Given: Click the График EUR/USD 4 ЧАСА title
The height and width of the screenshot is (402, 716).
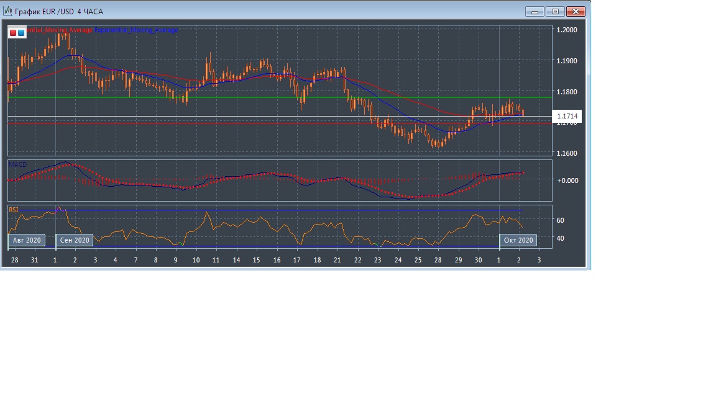Looking at the screenshot, I should click(59, 11).
